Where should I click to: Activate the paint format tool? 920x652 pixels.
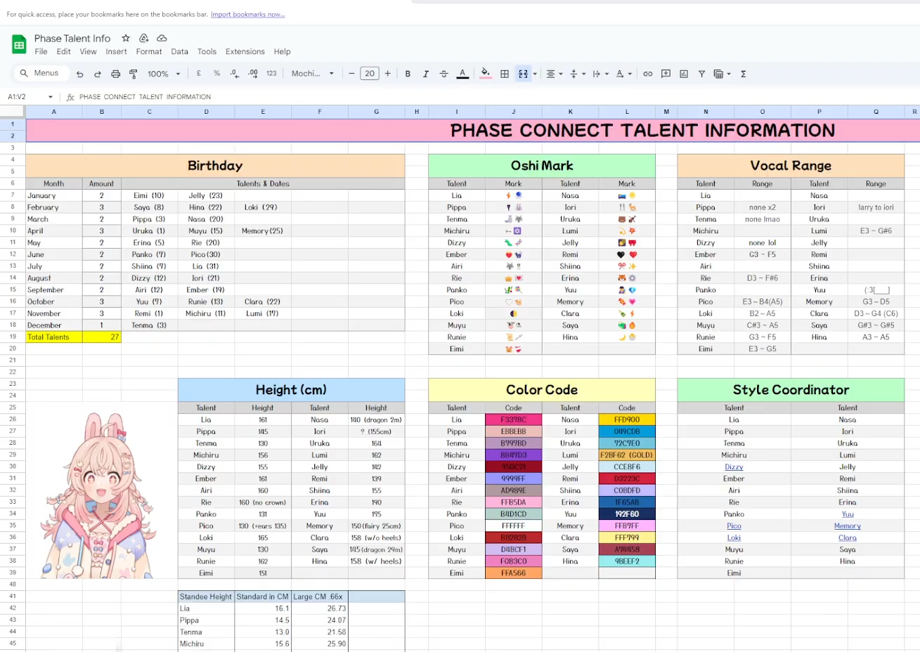coord(133,74)
